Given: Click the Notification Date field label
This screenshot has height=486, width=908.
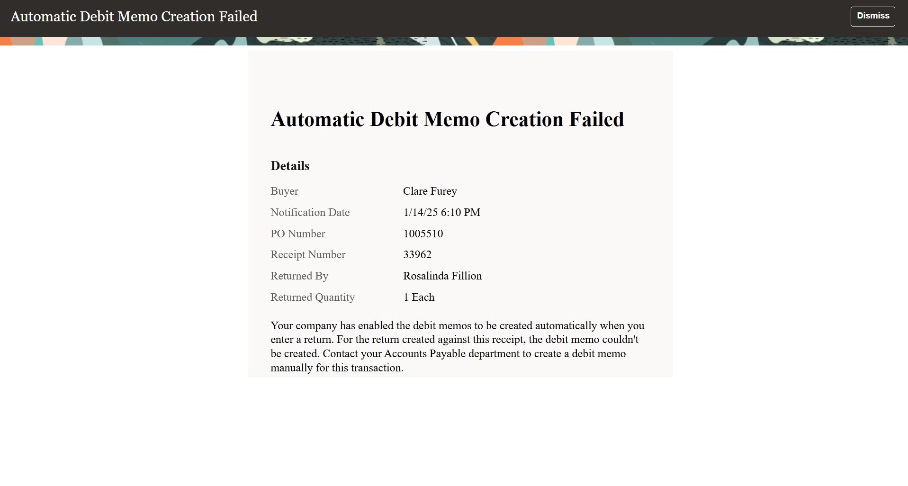Looking at the screenshot, I should coord(310,212).
